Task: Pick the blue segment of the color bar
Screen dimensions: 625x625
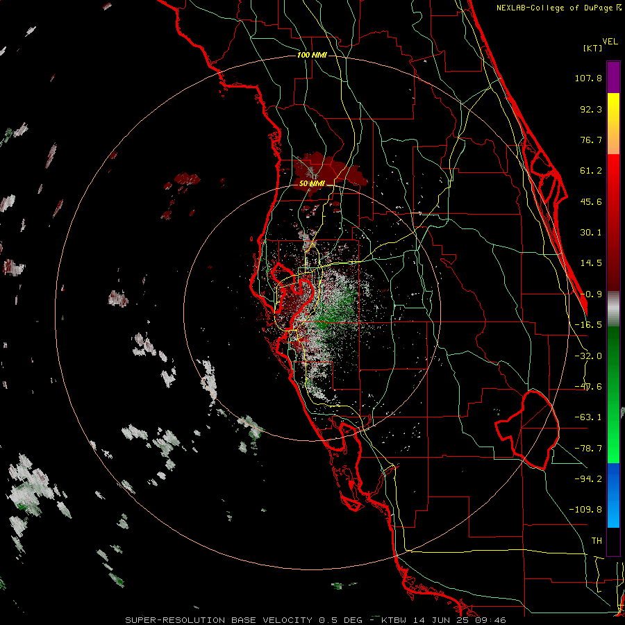Action: click(613, 495)
